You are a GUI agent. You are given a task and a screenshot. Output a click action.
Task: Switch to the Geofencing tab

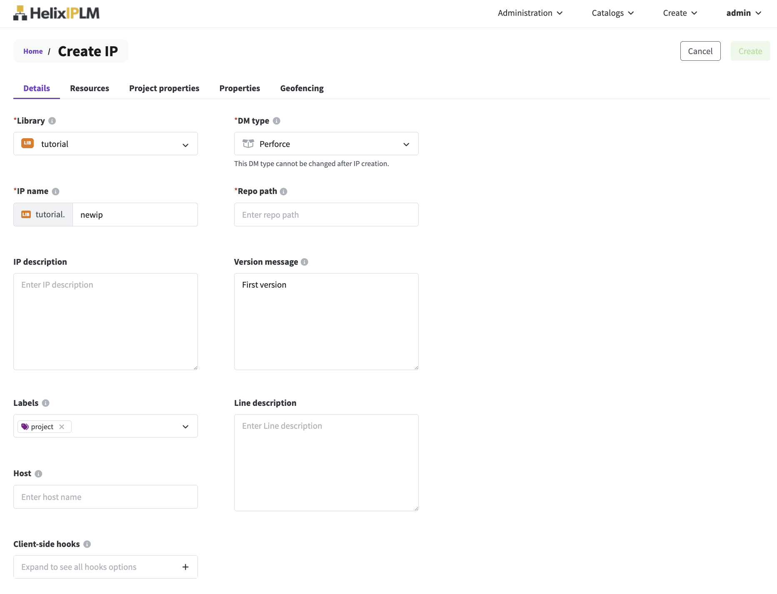pos(302,88)
